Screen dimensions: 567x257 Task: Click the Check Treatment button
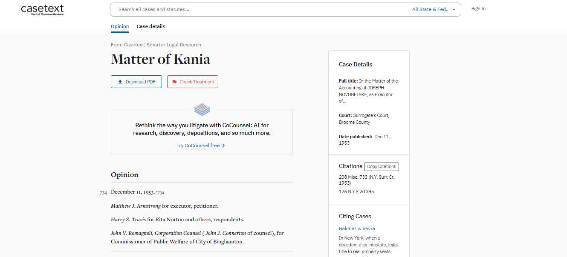pos(193,82)
